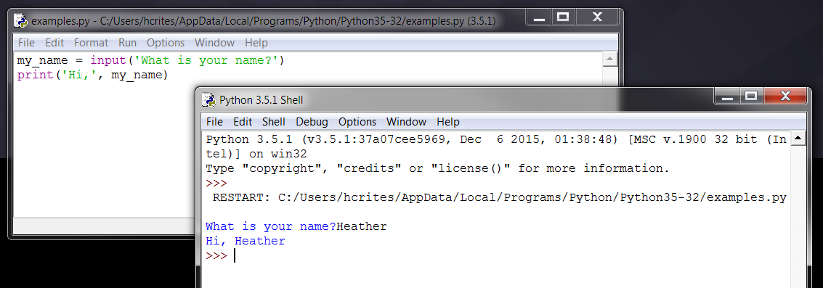The width and height of the screenshot is (823, 288).
Task: Open Help menu in examples.py editor
Action: (256, 43)
